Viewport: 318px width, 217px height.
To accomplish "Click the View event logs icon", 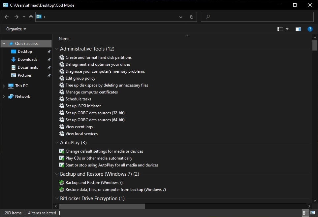I will [x=62, y=127].
